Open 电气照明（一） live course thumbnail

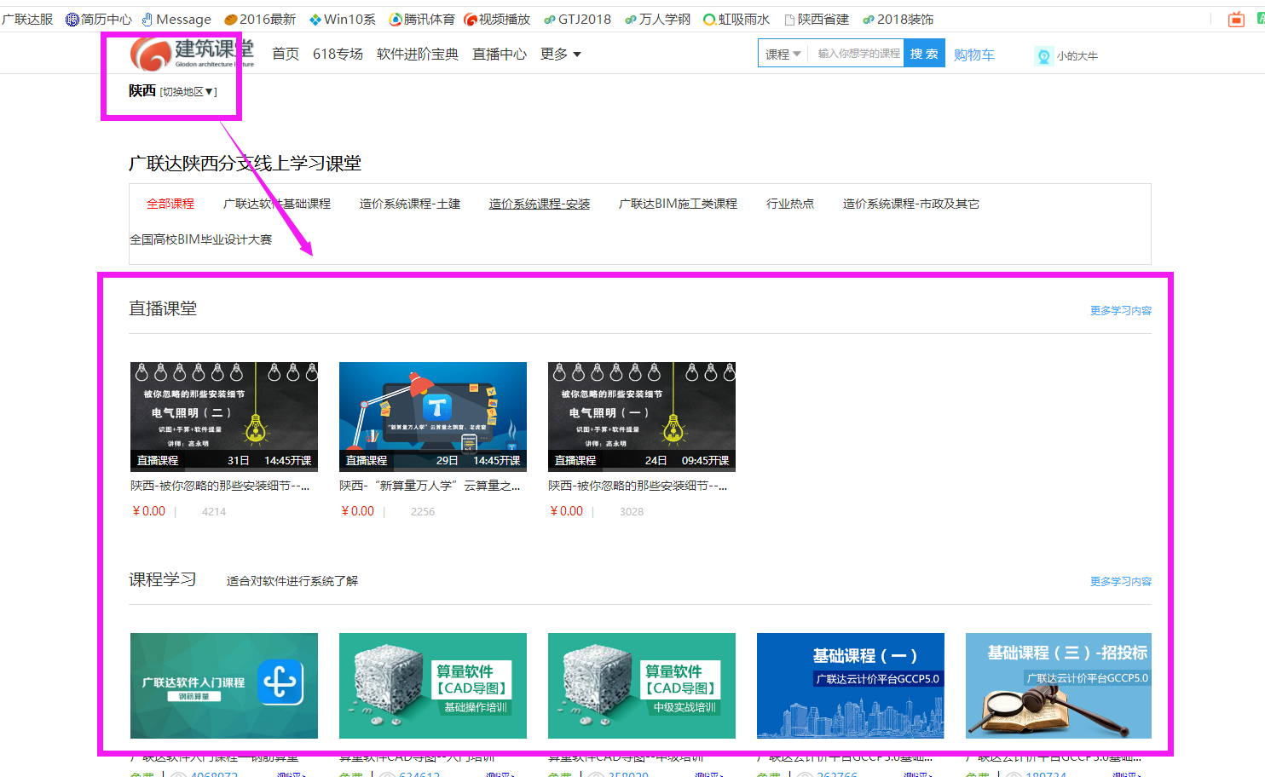[642, 417]
